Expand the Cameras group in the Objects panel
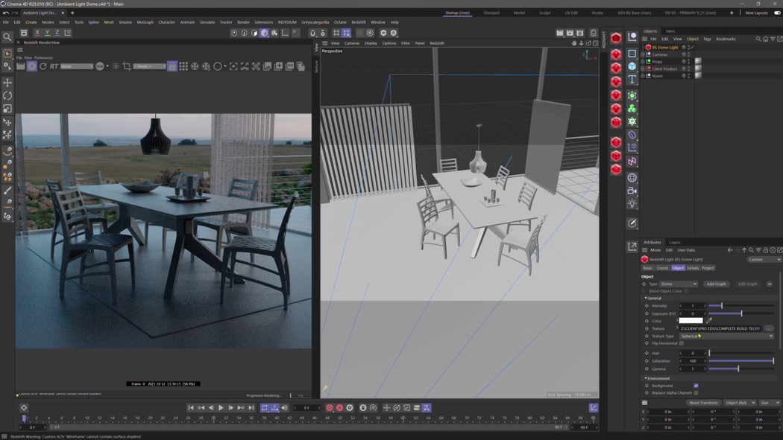This screenshot has width=783, height=440. point(642,54)
